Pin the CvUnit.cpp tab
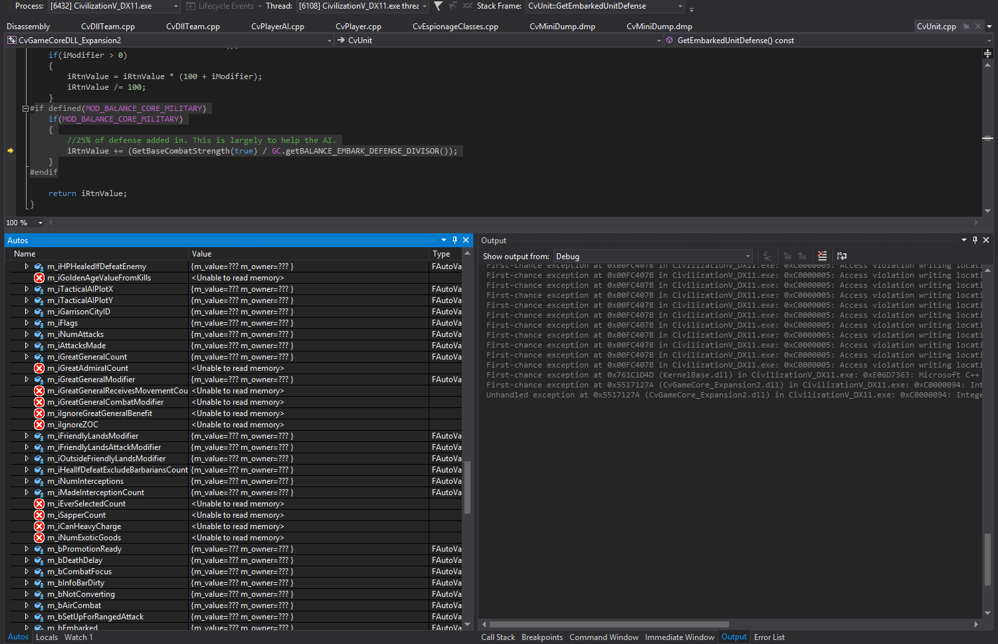Viewport: 998px width, 644px height. (x=966, y=26)
